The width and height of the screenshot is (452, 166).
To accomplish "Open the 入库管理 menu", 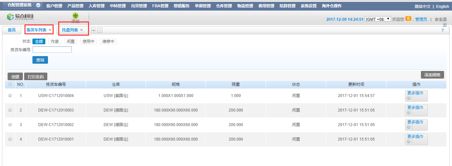I will click(x=97, y=6).
